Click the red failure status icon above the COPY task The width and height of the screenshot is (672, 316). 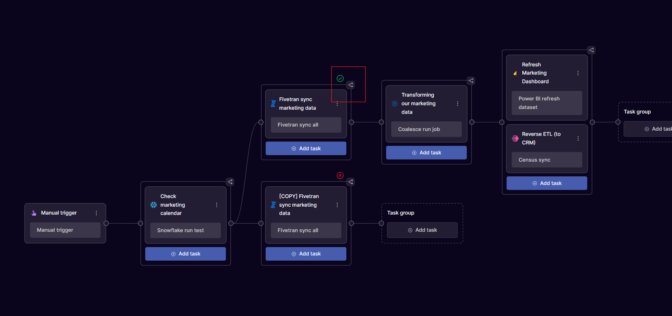(x=340, y=175)
